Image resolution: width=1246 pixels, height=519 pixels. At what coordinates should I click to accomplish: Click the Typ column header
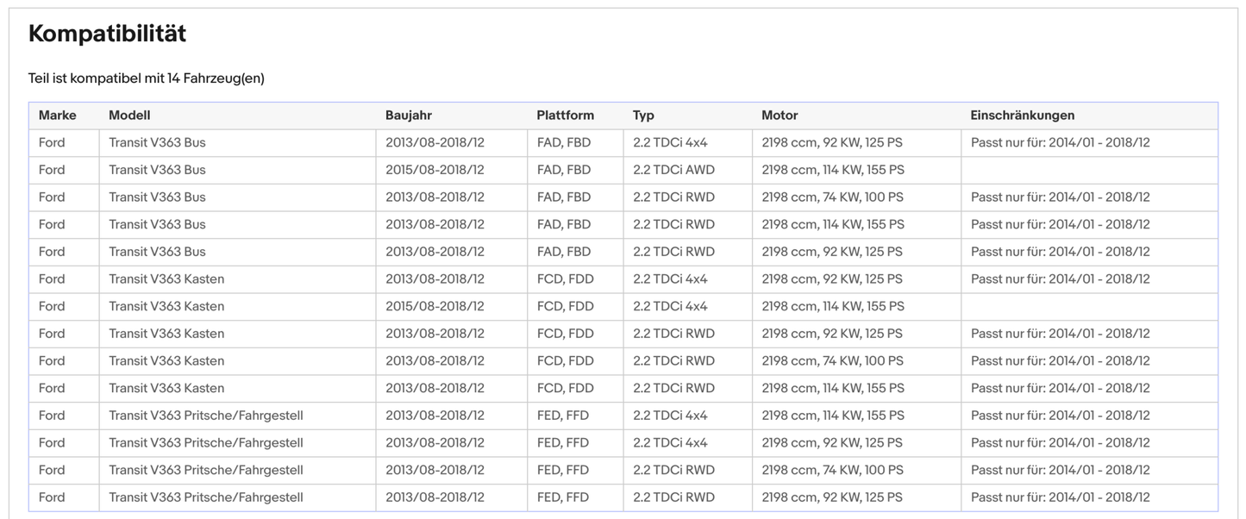643,116
